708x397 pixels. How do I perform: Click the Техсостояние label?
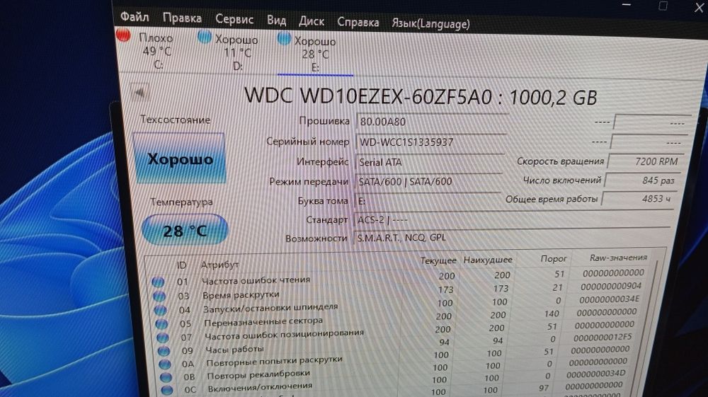click(175, 120)
